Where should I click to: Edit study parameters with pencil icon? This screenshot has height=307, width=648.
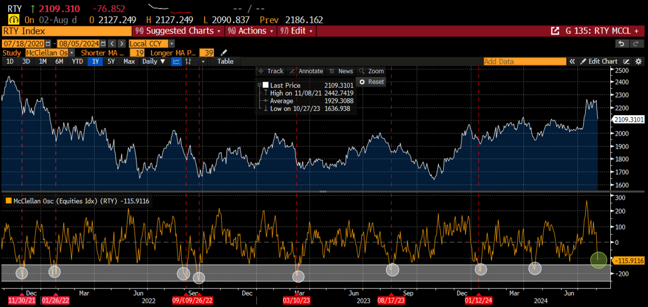224,53
